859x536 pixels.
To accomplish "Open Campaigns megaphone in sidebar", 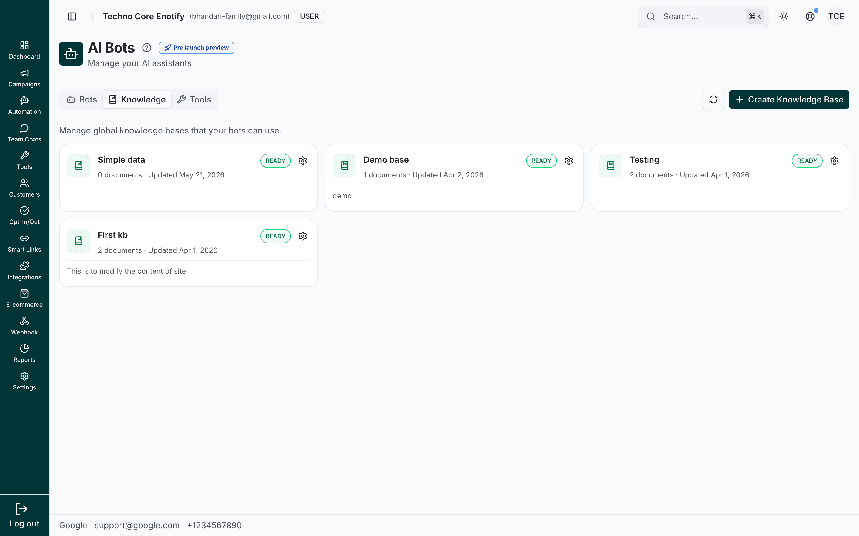I will click(24, 78).
